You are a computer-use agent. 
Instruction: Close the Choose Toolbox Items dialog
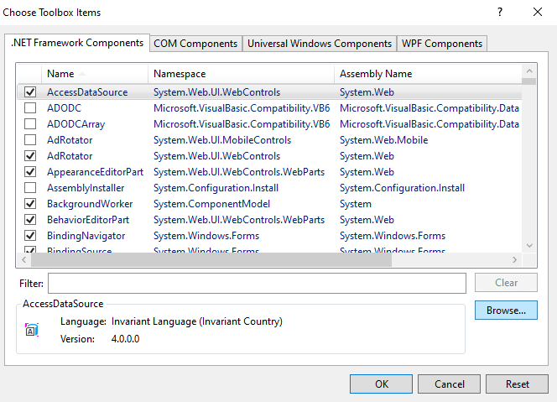tap(538, 12)
